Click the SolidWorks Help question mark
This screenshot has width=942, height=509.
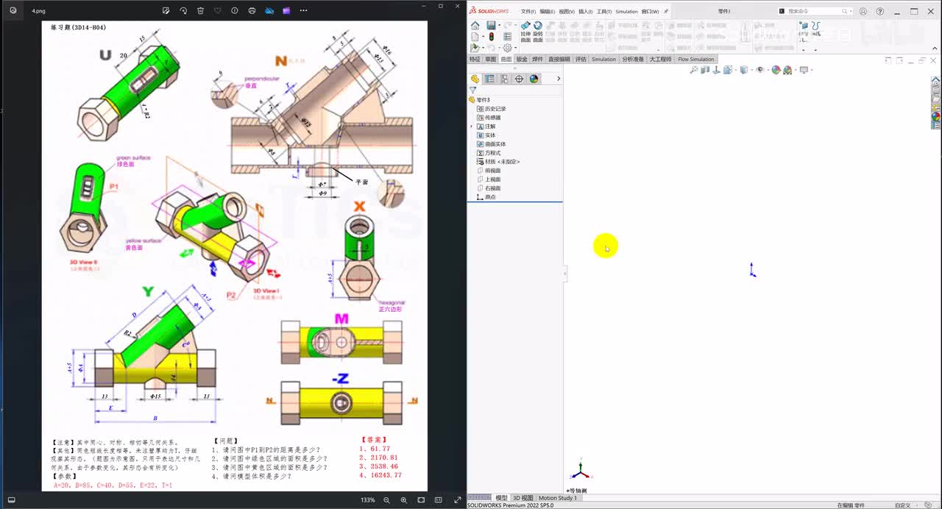pyautogui.click(x=880, y=11)
